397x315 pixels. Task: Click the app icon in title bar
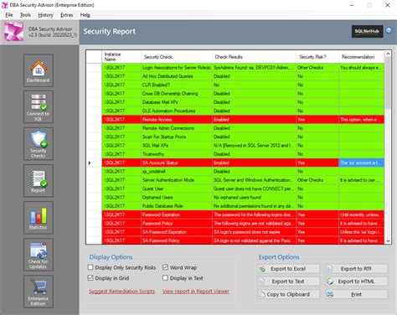pos(5,5)
